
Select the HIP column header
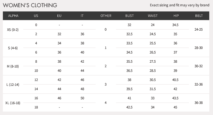point(176,16)
